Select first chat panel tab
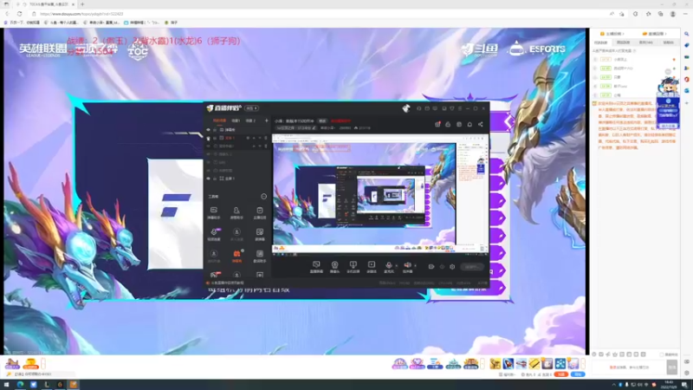 point(600,42)
